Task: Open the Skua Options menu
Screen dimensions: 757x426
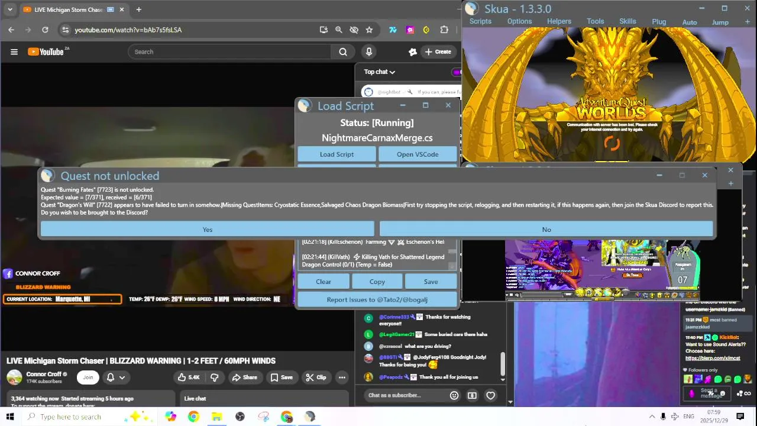Action: coord(519,21)
